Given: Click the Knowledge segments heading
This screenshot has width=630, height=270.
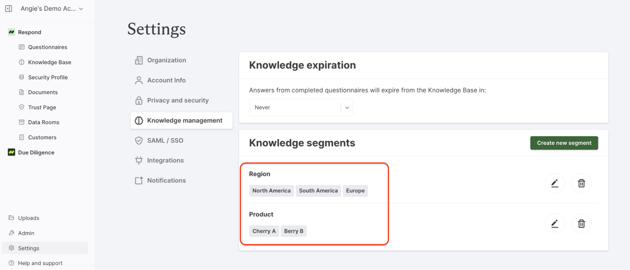Looking at the screenshot, I should tap(302, 143).
